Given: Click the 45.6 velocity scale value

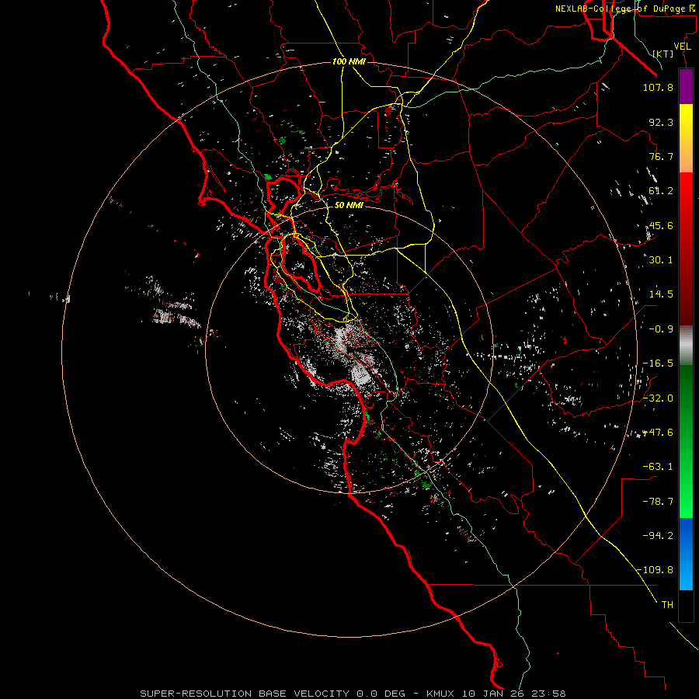Looking at the screenshot, I should 661,225.
